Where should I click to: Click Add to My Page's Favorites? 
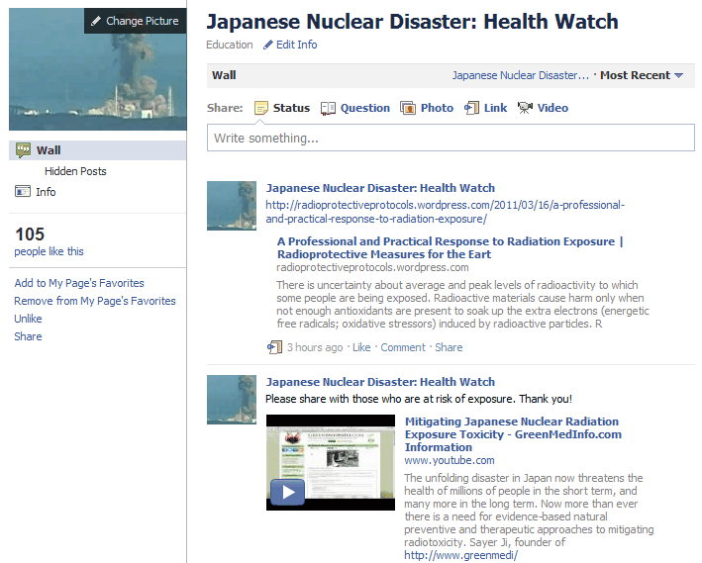click(x=79, y=283)
